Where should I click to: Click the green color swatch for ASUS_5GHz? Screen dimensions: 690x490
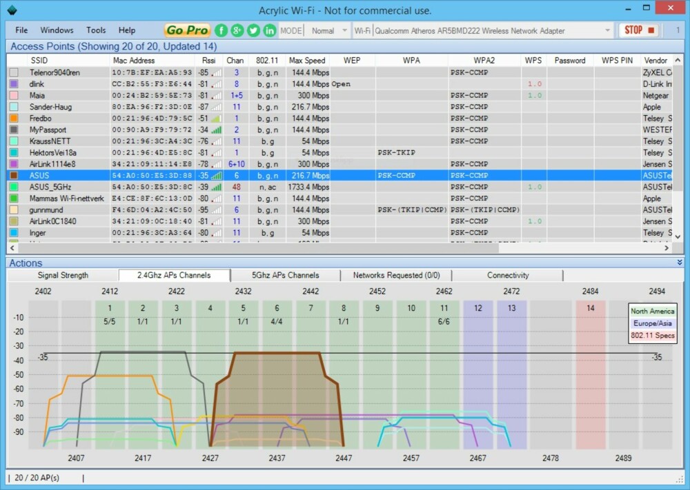click(x=14, y=186)
